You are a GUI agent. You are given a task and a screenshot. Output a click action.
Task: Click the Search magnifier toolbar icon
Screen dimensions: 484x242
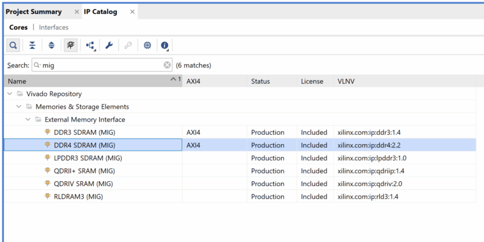13,45
